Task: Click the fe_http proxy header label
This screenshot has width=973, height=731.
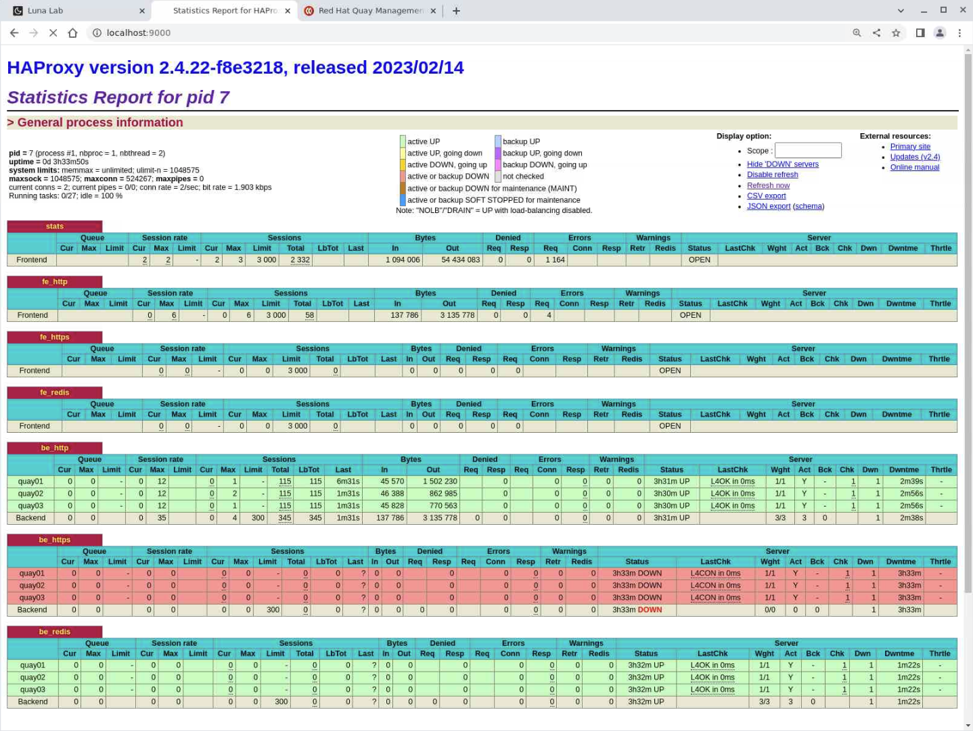Action: [55, 282]
